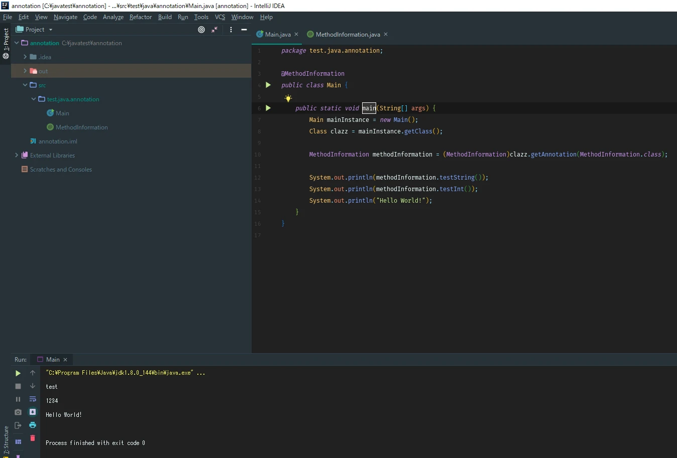Restore the Run panel layout
This screenshot has height=458, width=677.
(x=18, y=442)
